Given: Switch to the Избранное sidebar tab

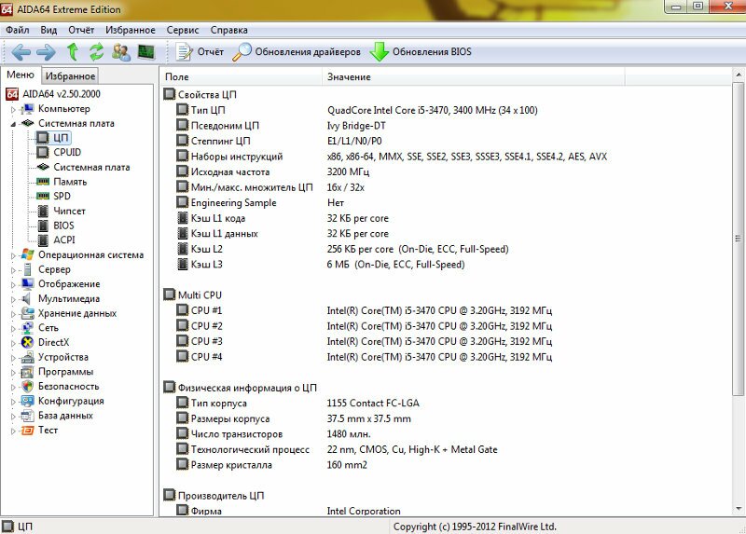Looking at the screenshot, I should pos(71,76).
